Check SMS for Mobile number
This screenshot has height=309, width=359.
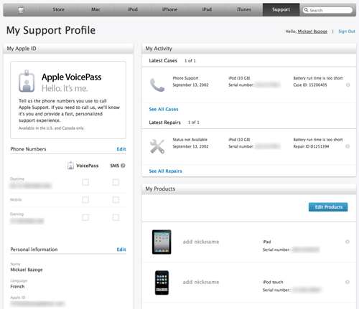(x=116, y=200)
